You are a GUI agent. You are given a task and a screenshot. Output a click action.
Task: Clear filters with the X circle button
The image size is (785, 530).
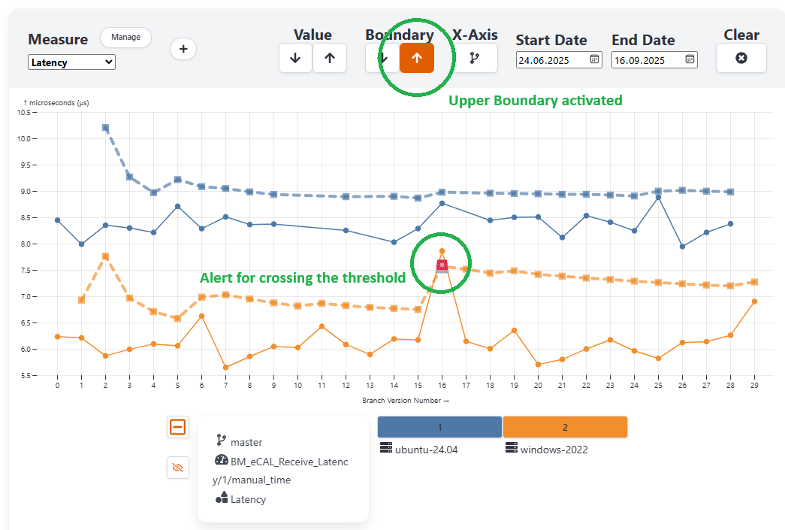click(x=741, y=58)
